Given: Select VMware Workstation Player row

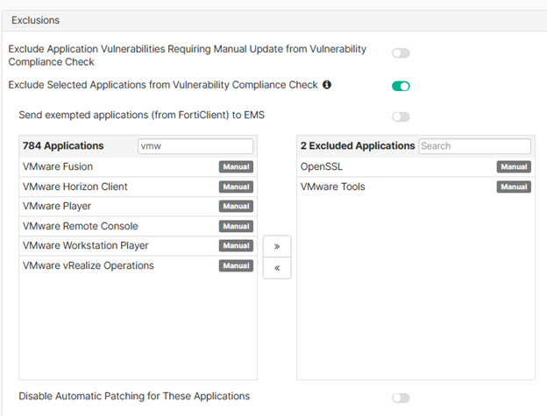Looking at the screenshot, I should click(x=139, y=245).
